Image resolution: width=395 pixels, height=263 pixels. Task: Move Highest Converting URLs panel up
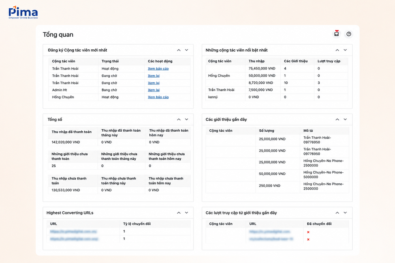(x=179, y=213)
